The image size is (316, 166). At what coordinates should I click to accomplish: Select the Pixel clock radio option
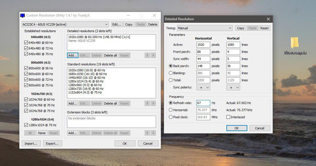pos(171,117)
